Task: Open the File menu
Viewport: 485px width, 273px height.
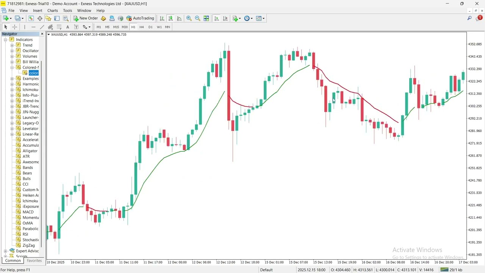Action: pyautogui.click(x=11, y=11)
